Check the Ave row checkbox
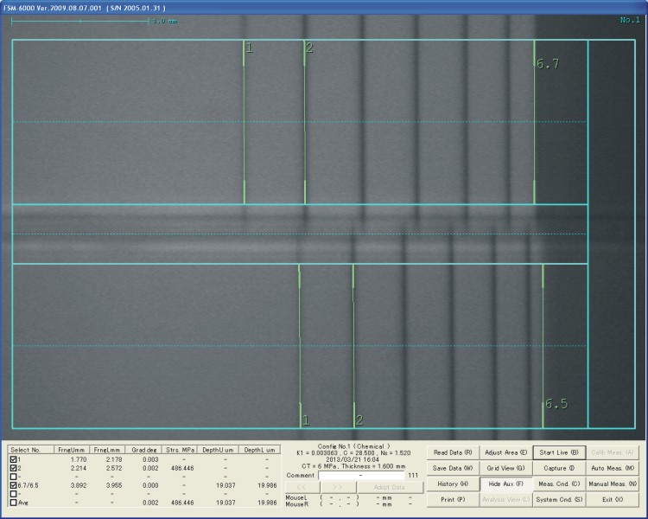This screenshot has height=519, width=648. pyautogui.click(x=13, y=503)
